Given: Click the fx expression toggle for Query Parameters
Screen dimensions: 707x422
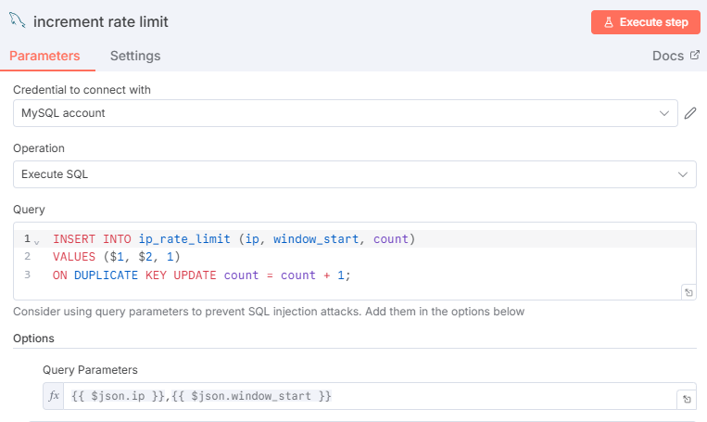Looking at the screenshot, I should coord(54,396).
